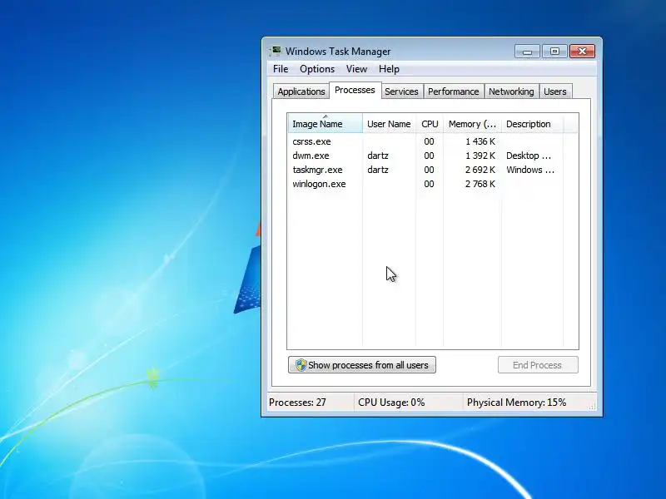Image resolution: width=666 pixels, height=499 pixels.
Task: Open the View menu
Action: pos(356,69)
